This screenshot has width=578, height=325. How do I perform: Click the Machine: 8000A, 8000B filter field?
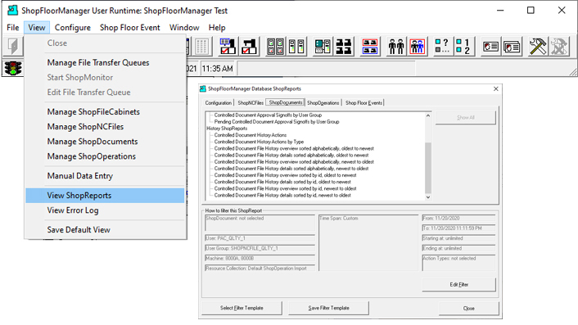(260, 259)
